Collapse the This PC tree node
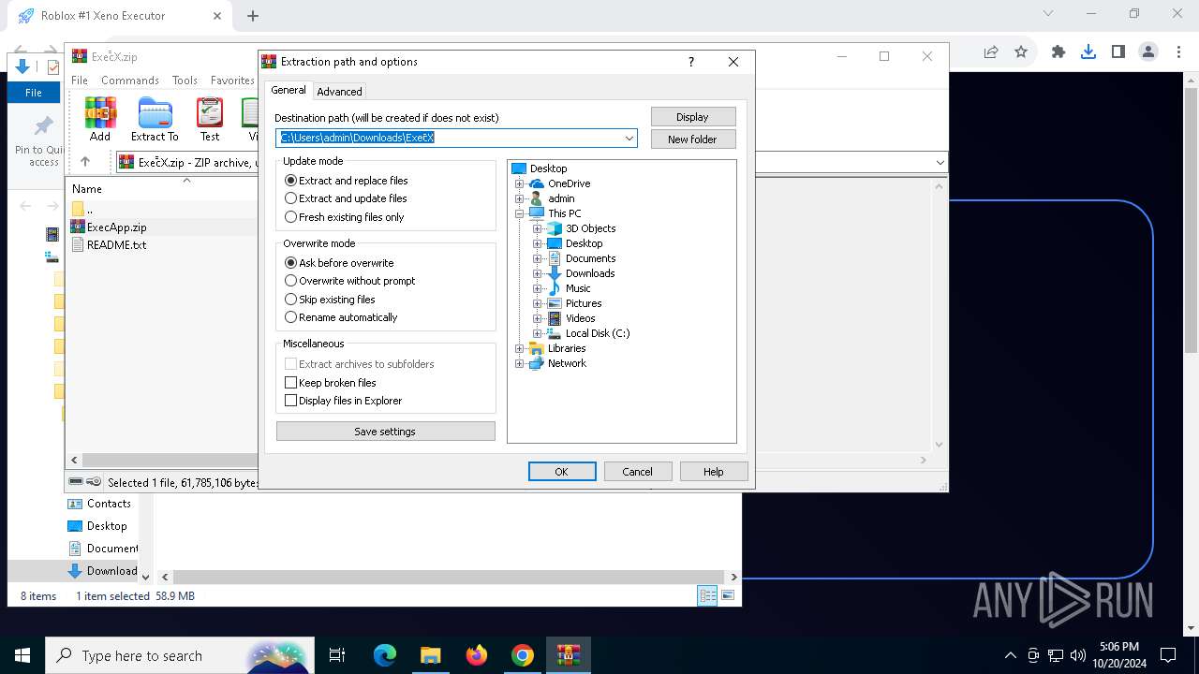 click(520, 213)
